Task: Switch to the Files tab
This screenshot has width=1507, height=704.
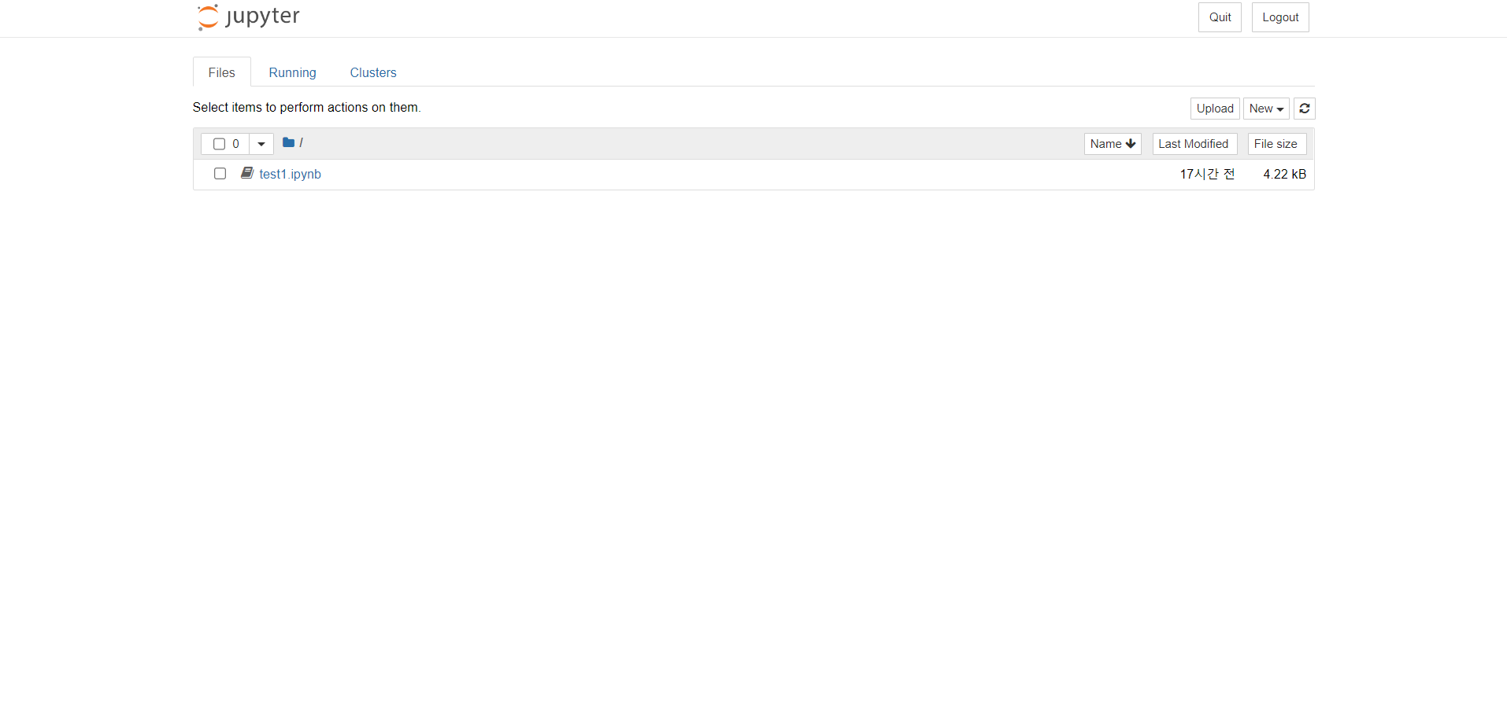Action: click(x=222, y=72)
